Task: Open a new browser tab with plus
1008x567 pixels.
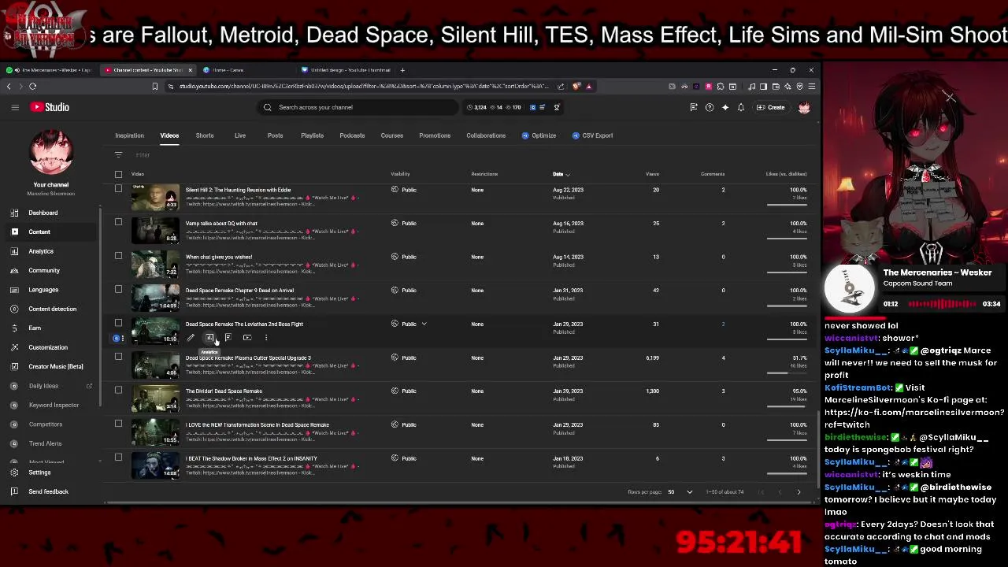Action: click(x=403, y=70)
